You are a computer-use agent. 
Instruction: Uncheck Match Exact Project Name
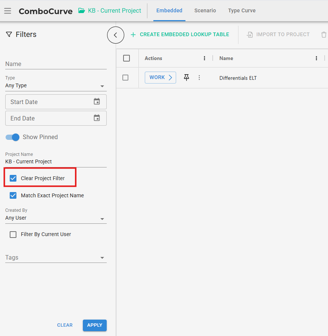click(x=13, y=195)
